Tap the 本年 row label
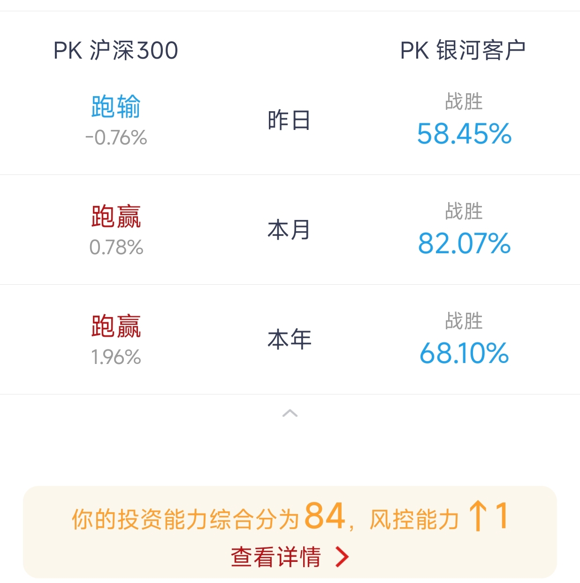The image size is (580, 583). click(289, 339)
